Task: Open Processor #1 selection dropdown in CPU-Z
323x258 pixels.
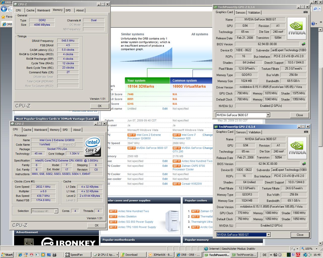Action: click(56, 211)
